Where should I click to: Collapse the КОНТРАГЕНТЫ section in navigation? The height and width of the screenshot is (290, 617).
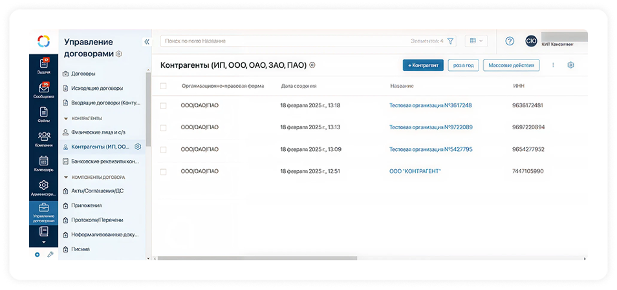[x=65, y=119]
